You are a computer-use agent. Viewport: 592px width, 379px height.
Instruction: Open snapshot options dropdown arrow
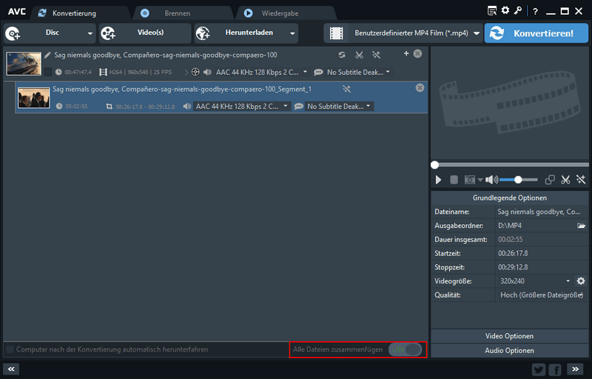tap(480, 180)
